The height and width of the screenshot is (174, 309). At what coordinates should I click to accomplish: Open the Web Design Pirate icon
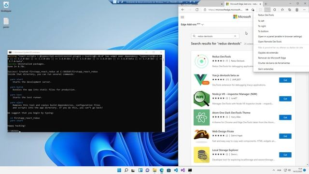point(201,136)
